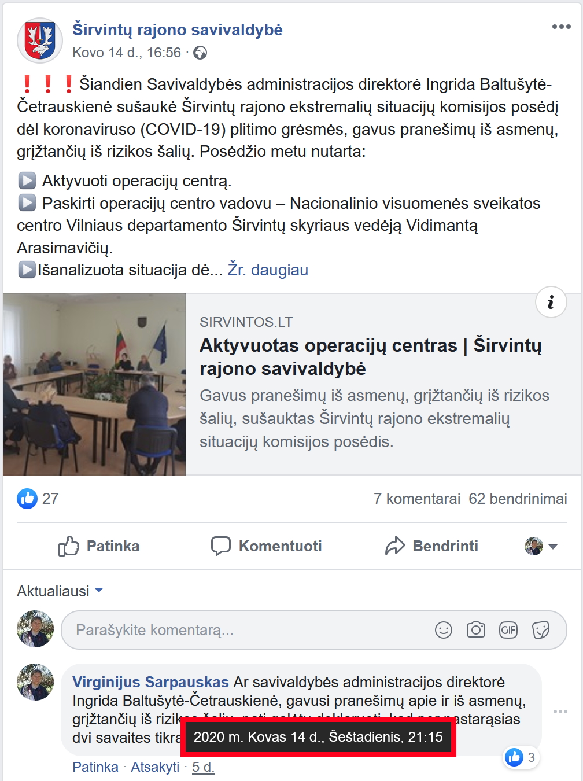This screenshot has height=781, width=583.
Task: Open the meeting room article thumbnail
Action: coord(94,384)
